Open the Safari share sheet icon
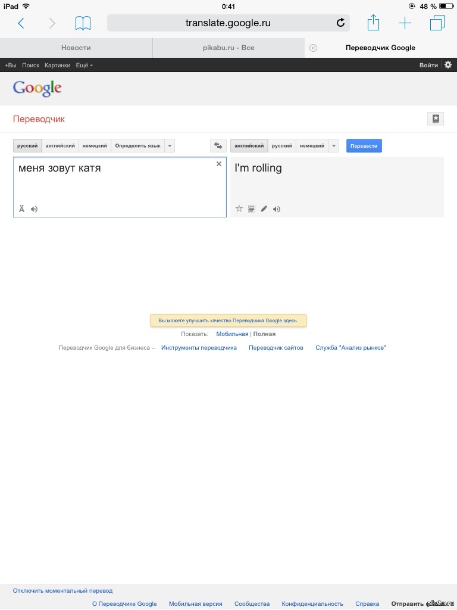This screenshot has height=610, width=457. 373,23
